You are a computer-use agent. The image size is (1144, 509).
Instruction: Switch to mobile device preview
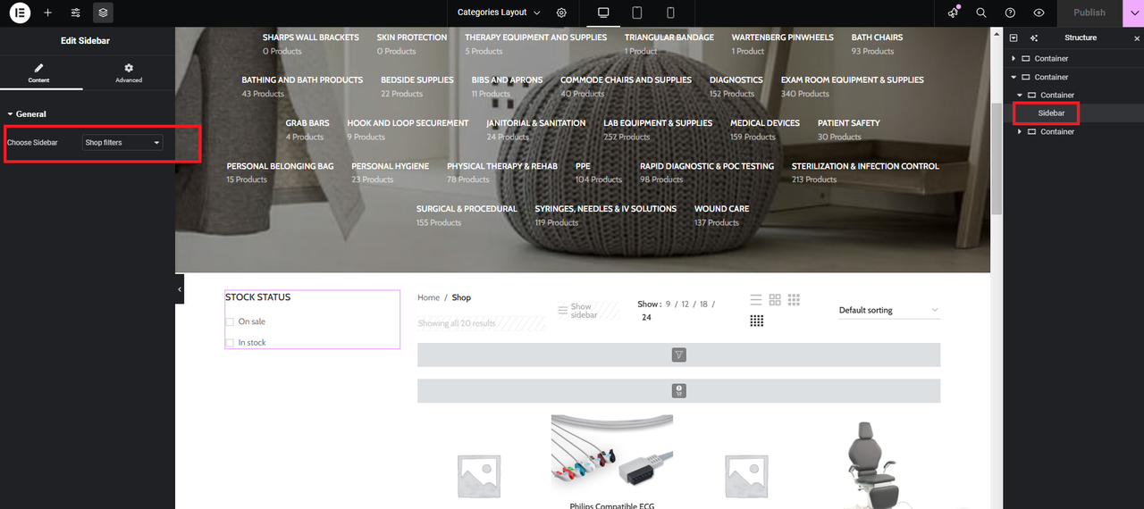pyautogui.click(x=669, y=13)
